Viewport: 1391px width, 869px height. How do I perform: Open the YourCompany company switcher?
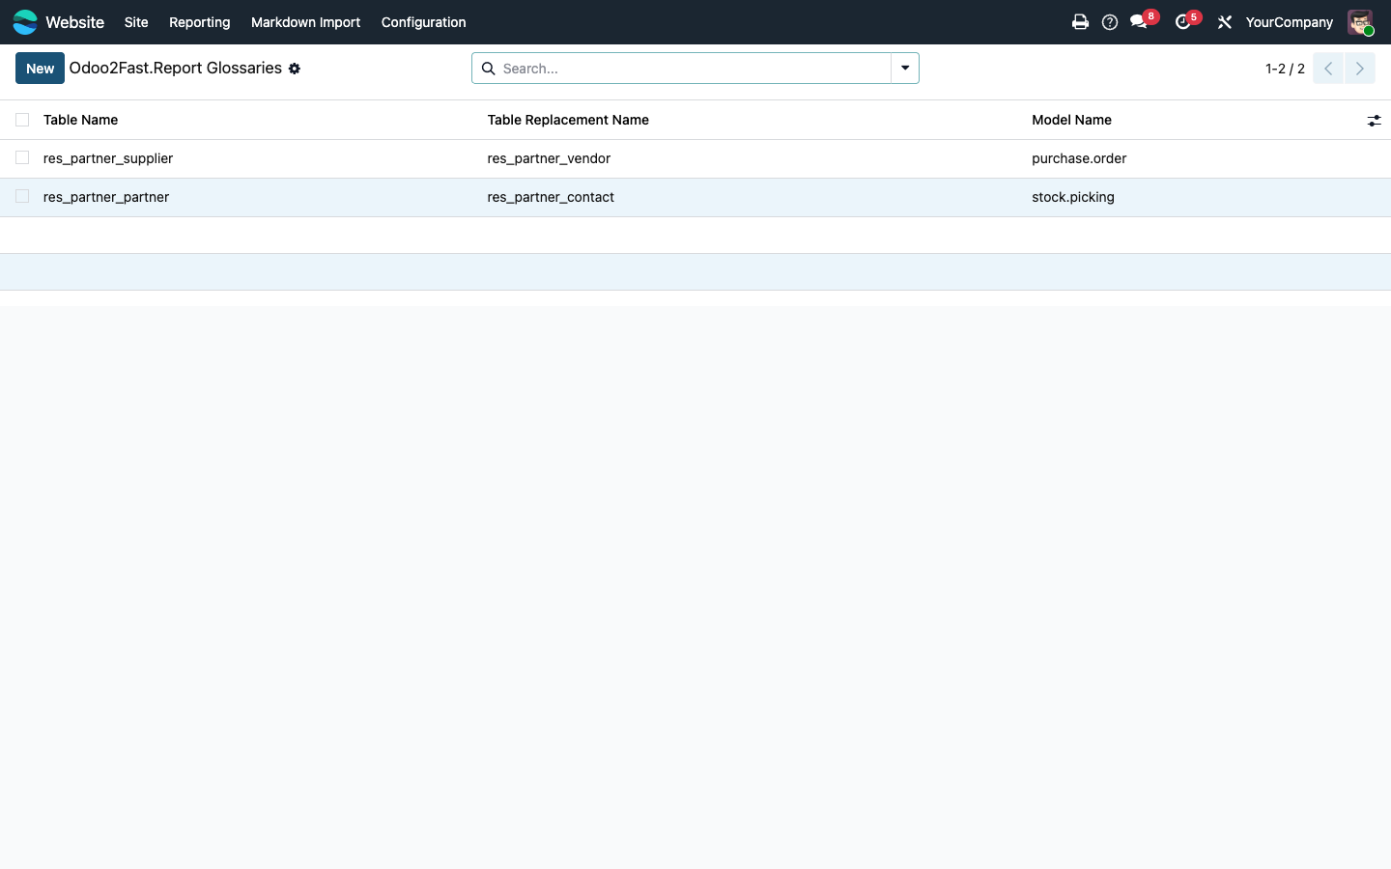(x=1289, y=22)
